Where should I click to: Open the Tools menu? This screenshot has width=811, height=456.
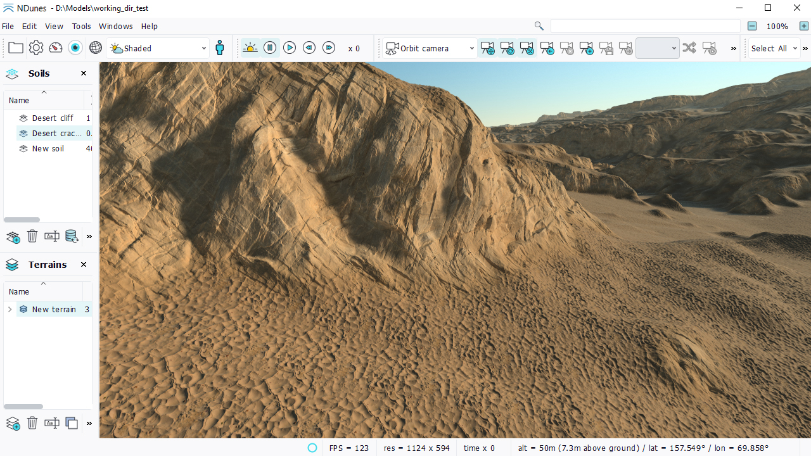[81, 27]
